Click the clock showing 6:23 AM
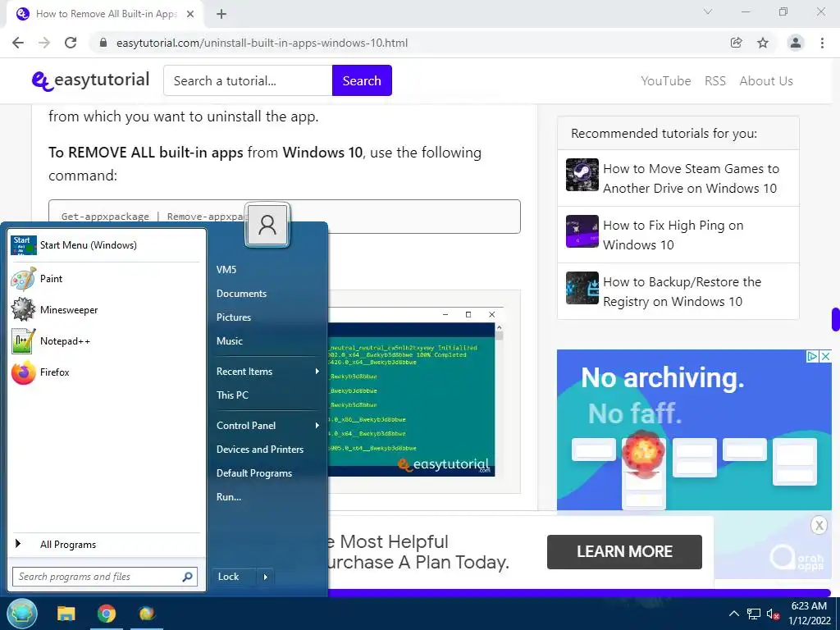This screenshot has height=630, width=840. pyautogui.click(x=810, y=606)
